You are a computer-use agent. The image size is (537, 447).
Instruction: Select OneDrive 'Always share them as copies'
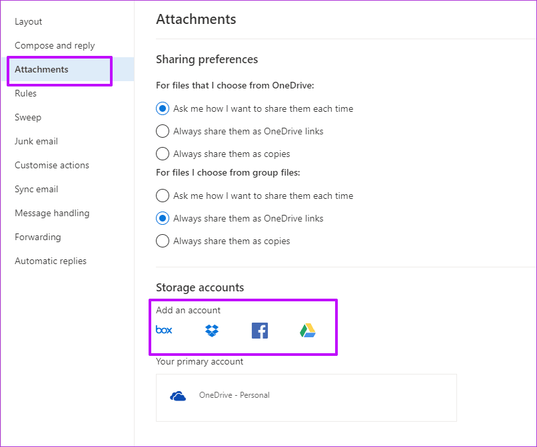pos(163,154)
